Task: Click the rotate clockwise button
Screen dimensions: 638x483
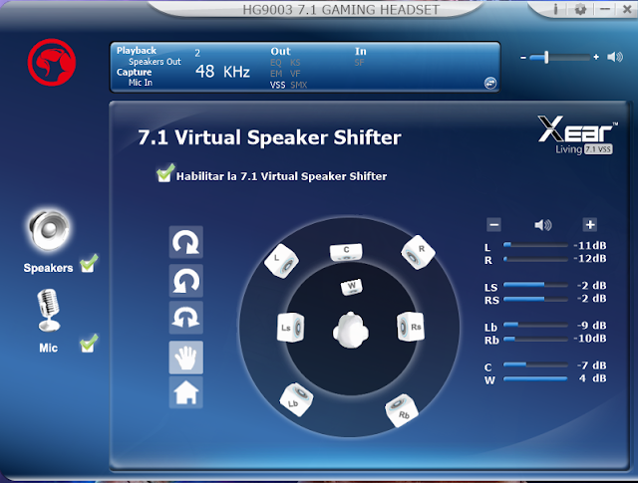Action: [186, 242]
